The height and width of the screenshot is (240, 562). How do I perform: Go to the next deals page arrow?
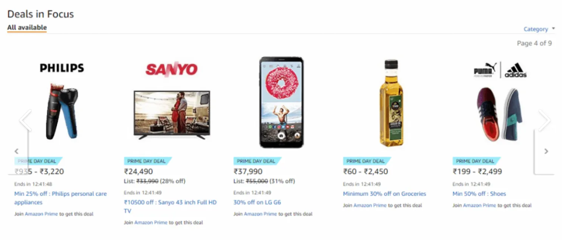[x=546, y=151]
